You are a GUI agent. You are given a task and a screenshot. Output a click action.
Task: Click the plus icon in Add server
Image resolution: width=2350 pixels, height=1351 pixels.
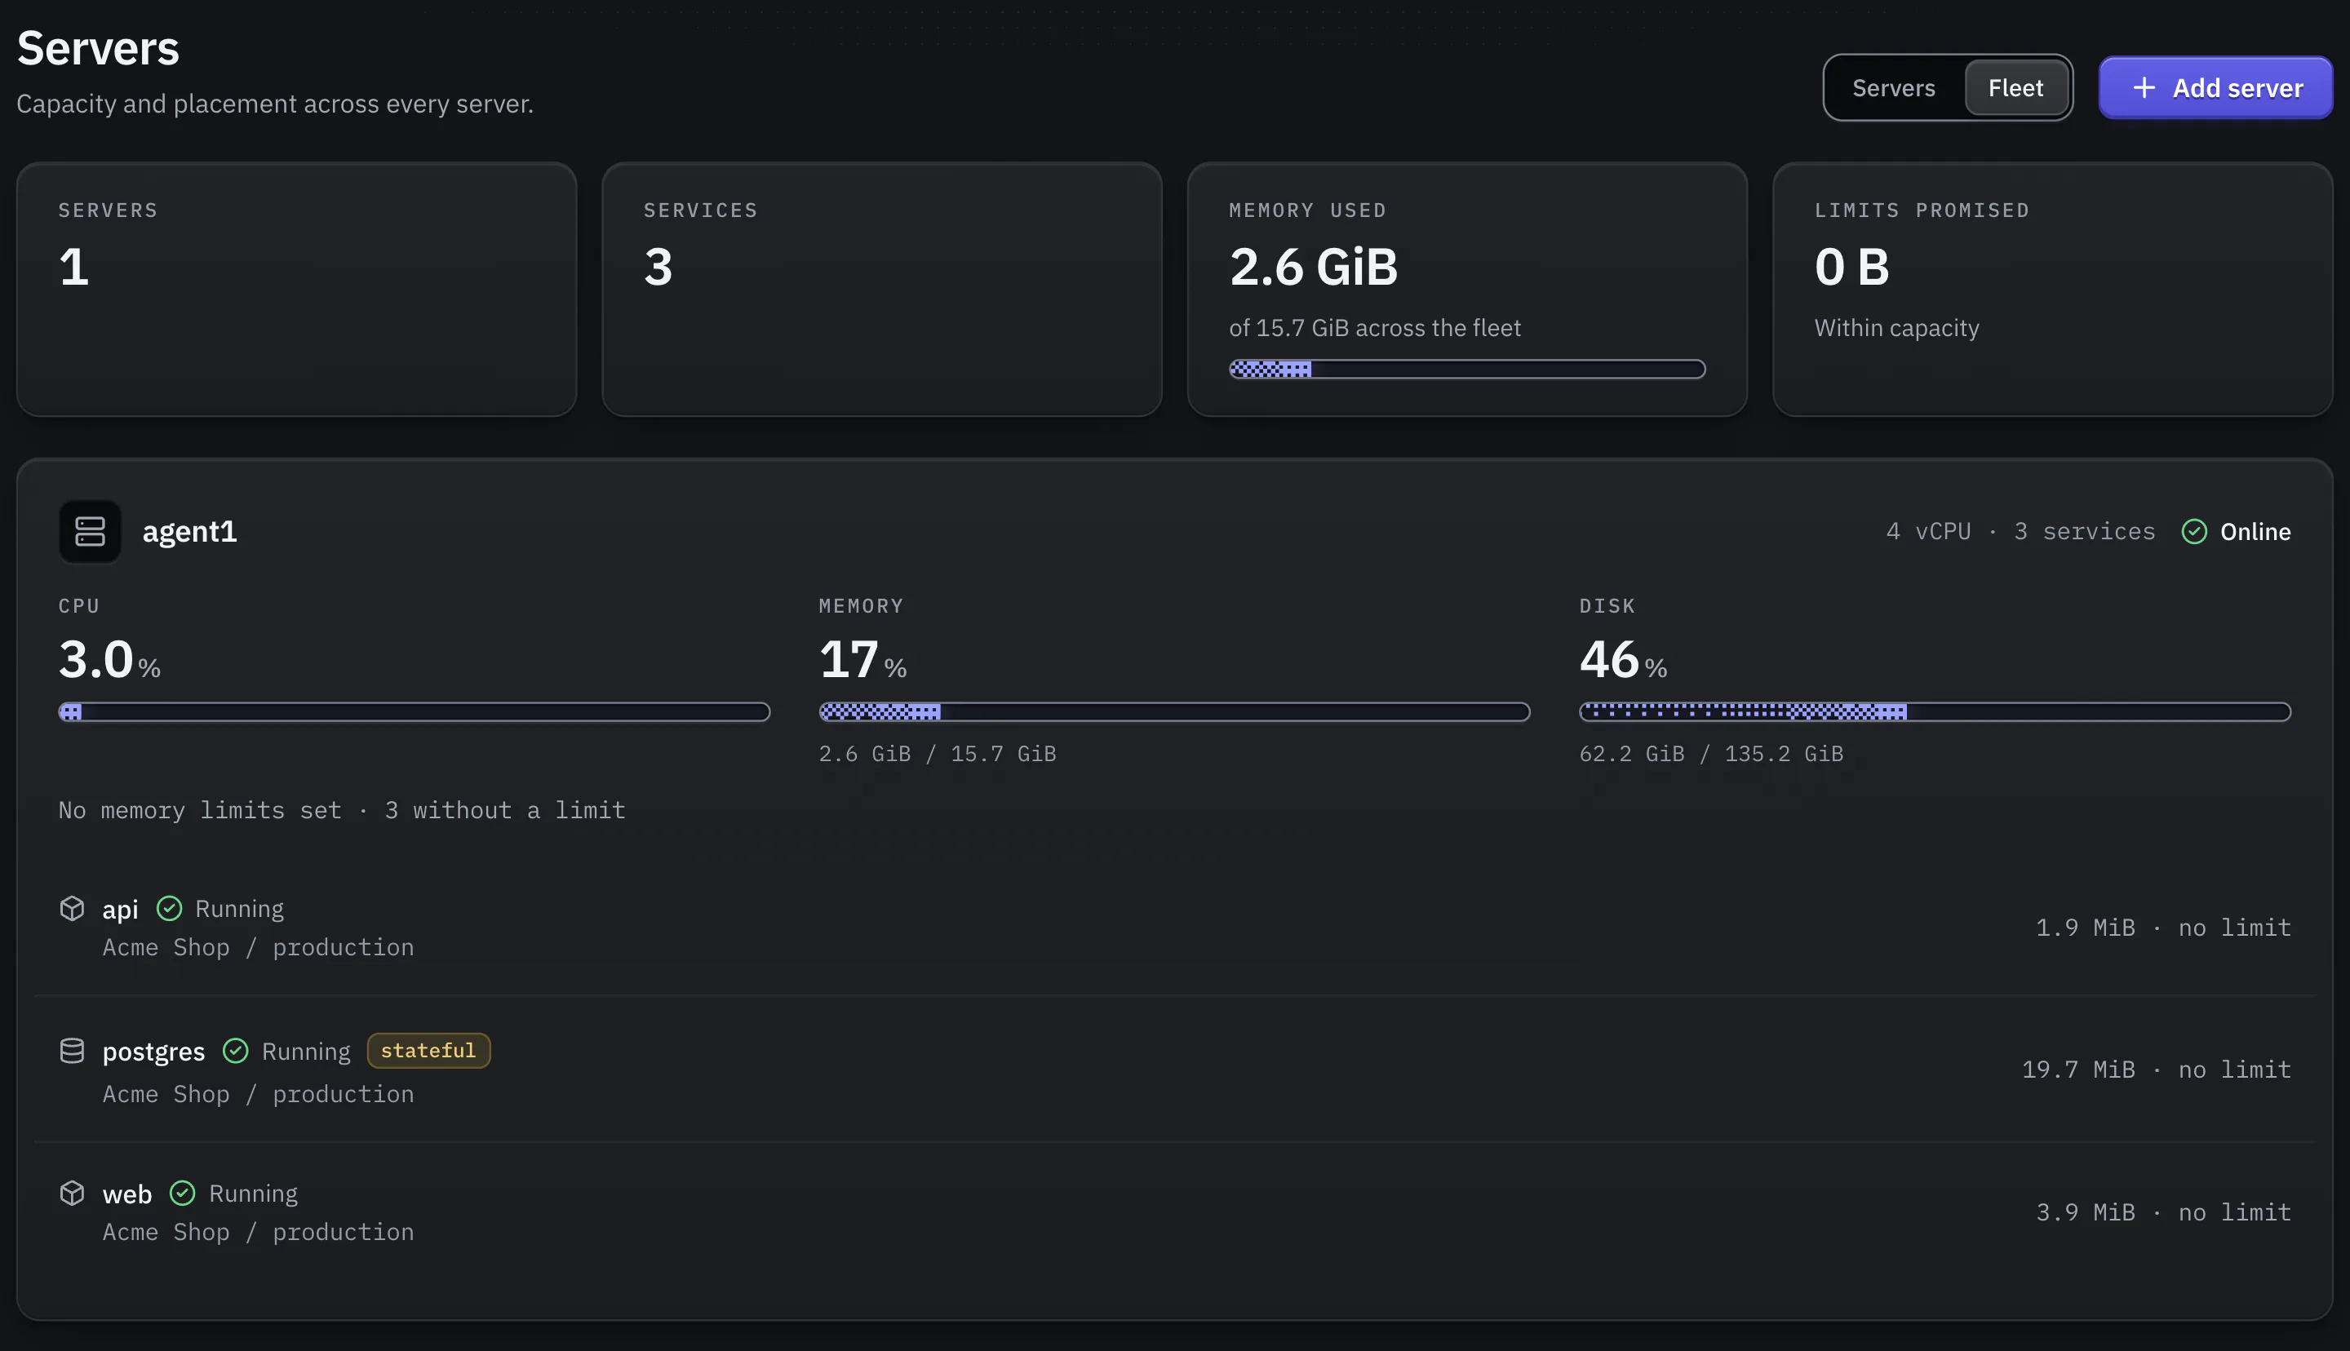tap(2144, 88)
